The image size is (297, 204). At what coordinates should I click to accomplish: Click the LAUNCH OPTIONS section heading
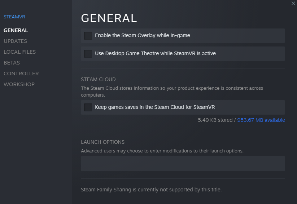[102, 142]
